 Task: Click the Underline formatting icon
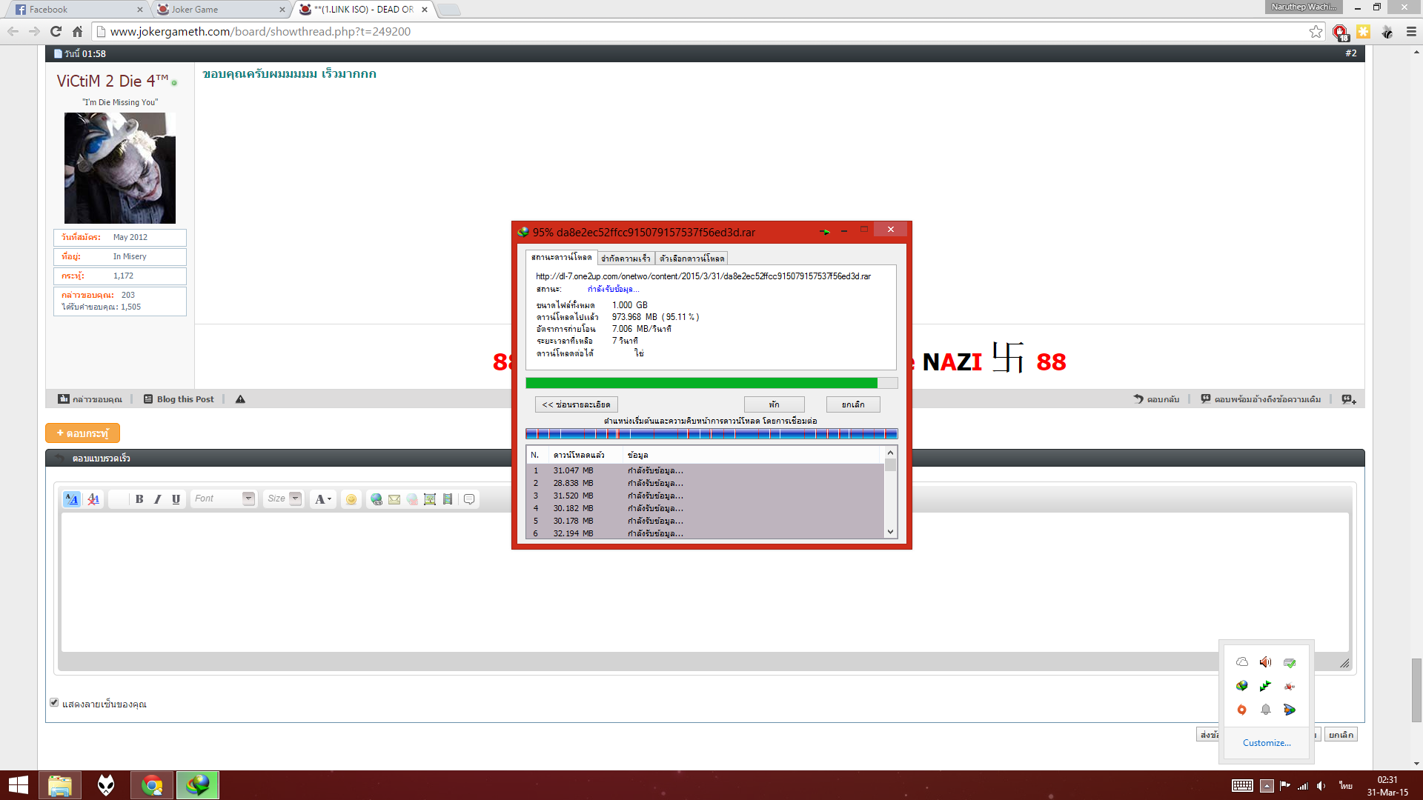176,499
